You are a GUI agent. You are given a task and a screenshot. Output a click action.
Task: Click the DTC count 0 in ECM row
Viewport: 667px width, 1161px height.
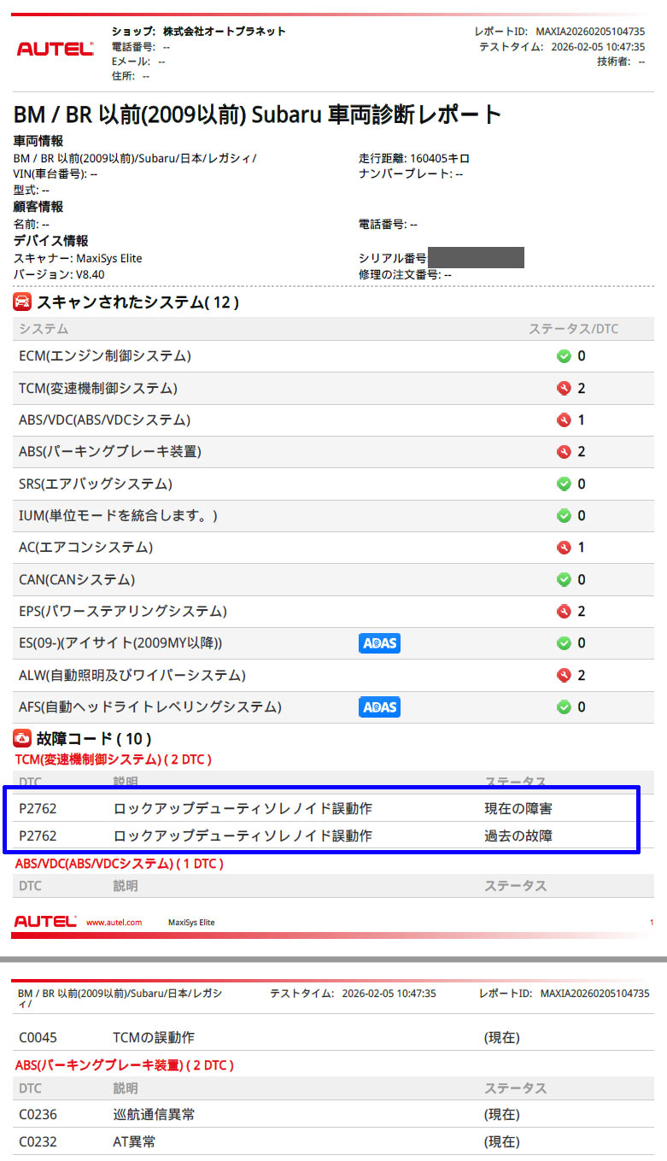pos(582,356)
